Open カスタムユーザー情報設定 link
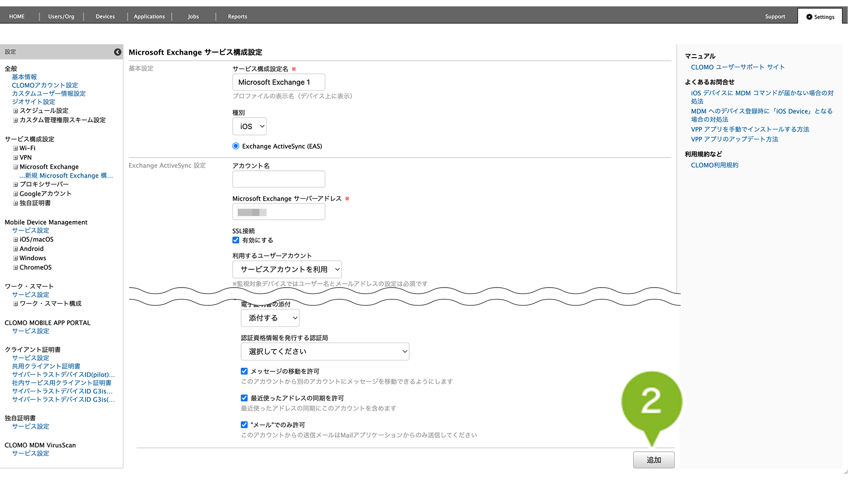This screenshot has width=854, height=480. click(x=49, y=94)
